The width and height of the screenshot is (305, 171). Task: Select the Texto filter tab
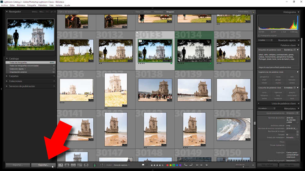(138, 12)
